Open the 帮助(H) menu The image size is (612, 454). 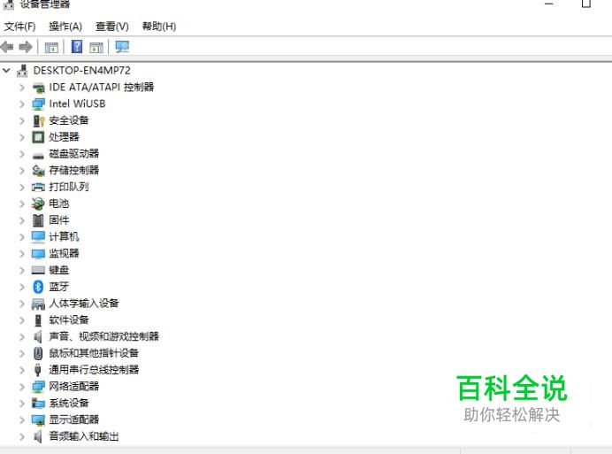tap(159, 27)
